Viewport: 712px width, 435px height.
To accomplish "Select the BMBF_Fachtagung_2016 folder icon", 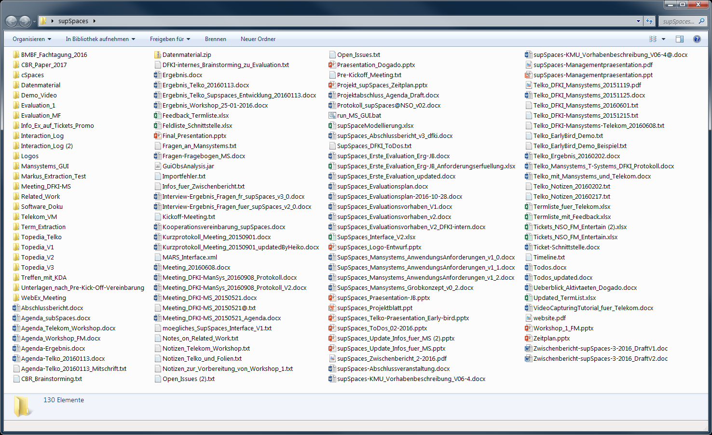I will 16,55.
